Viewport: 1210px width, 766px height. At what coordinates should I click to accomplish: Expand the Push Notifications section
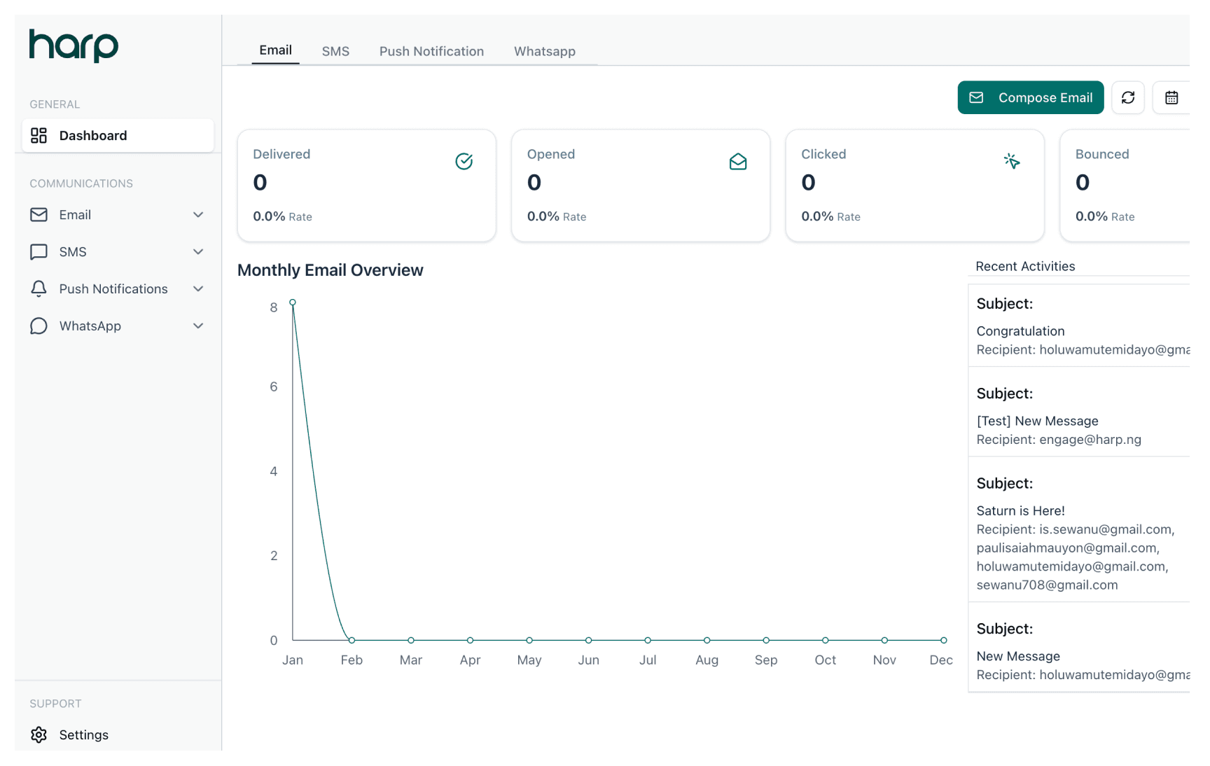(x=198, y=288)
